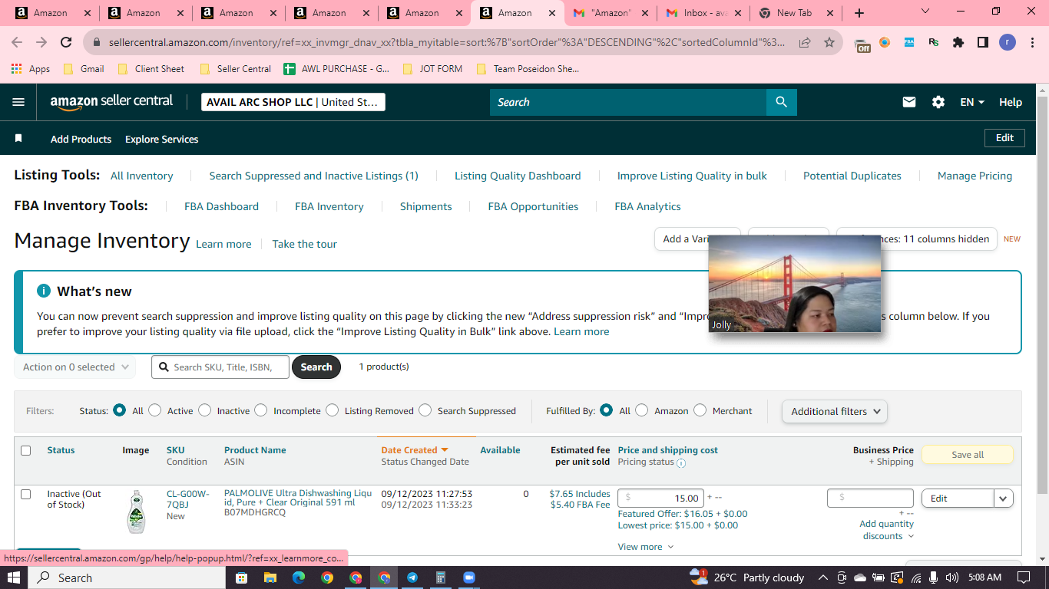Open the Take the tour link
The image size is (1049, 589).
coord(305,244)
